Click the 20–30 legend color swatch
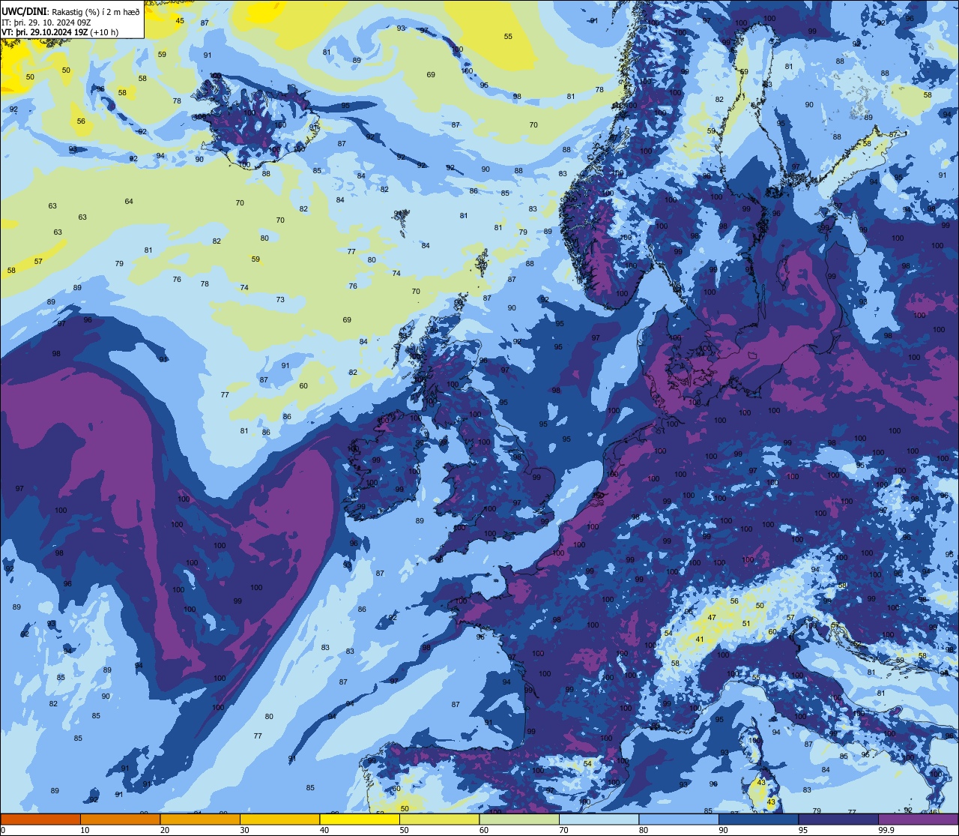This screenshot has height=836, width=959. (200, 820)
